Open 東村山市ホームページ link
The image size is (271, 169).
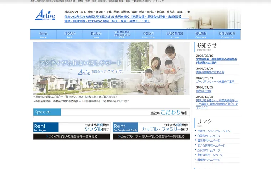click(210, 155)
